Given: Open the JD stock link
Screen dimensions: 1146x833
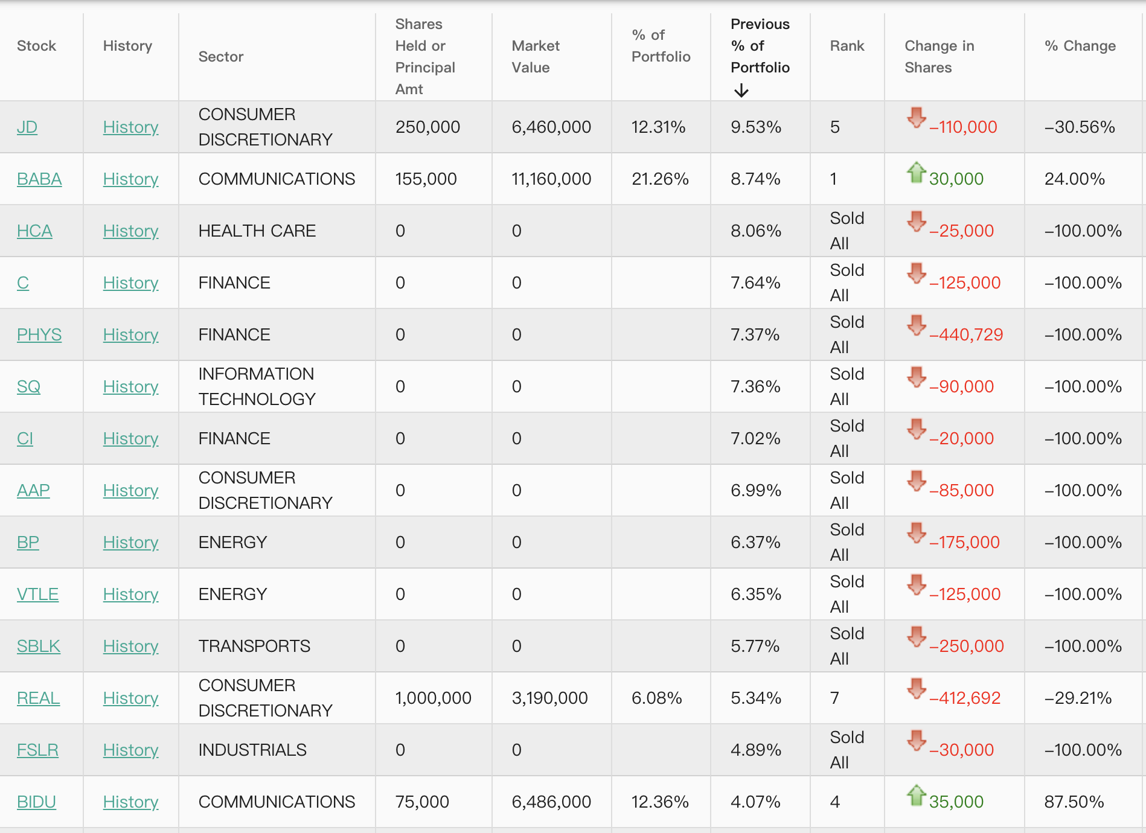Looking at the screenshot, I should [27, 127].
